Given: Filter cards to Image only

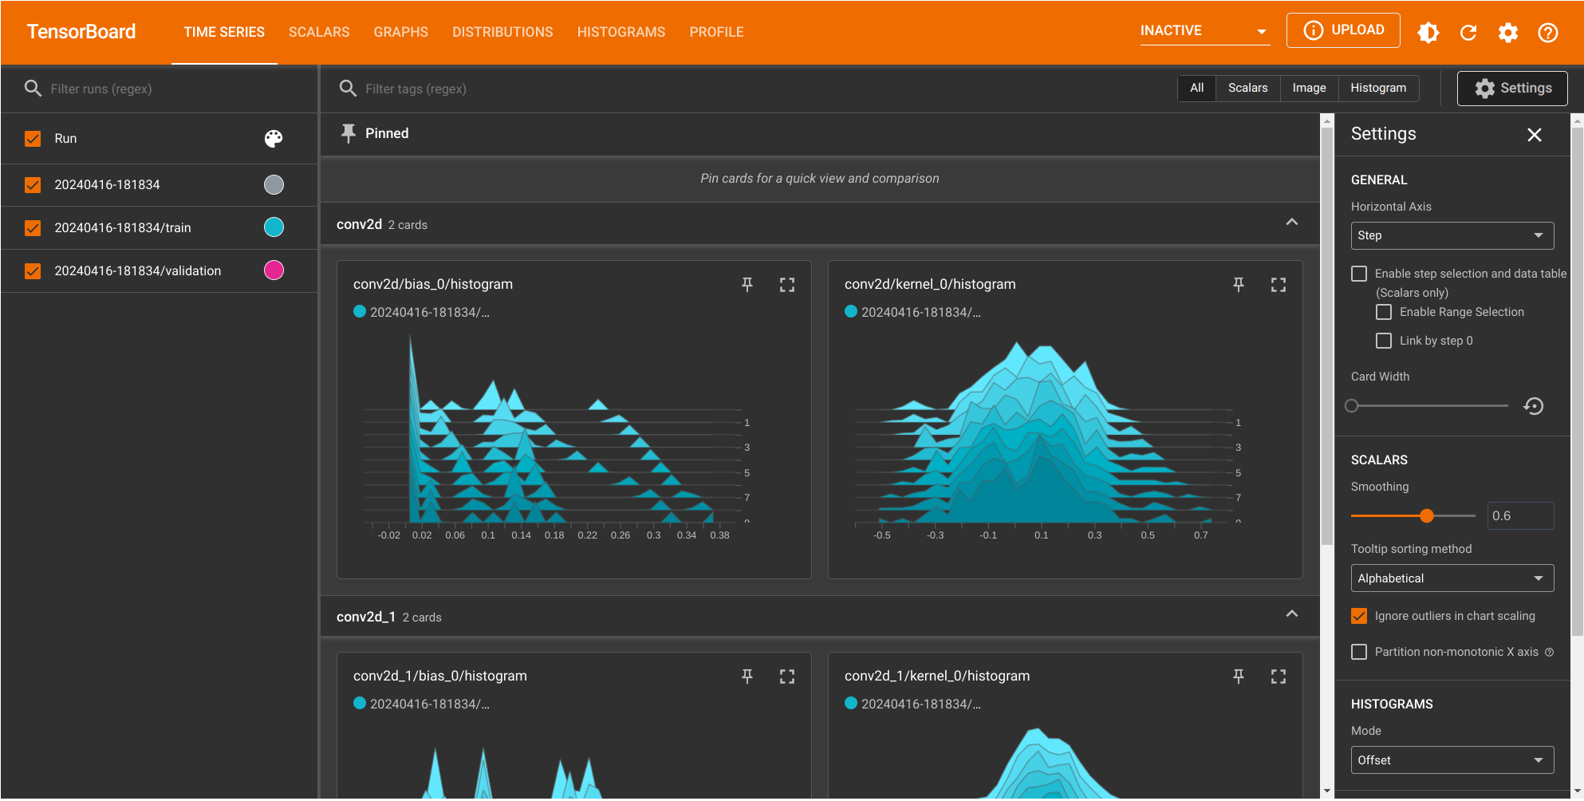Looking at the screenshot, I should point(1309,88).
